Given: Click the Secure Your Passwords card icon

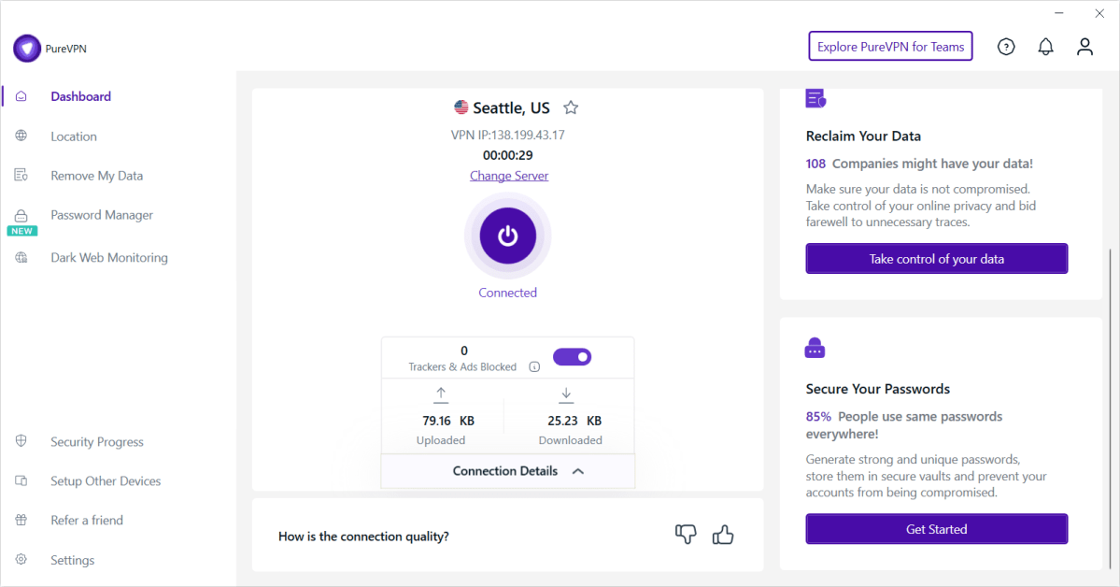Looking at the screenshot, I should [x=815, y=349].
